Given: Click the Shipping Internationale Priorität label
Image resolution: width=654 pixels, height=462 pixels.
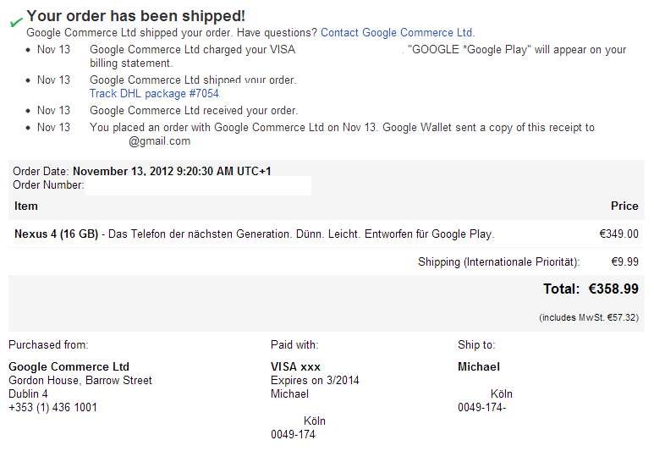Looking at the screenshot, I should (x=499, y=261).
